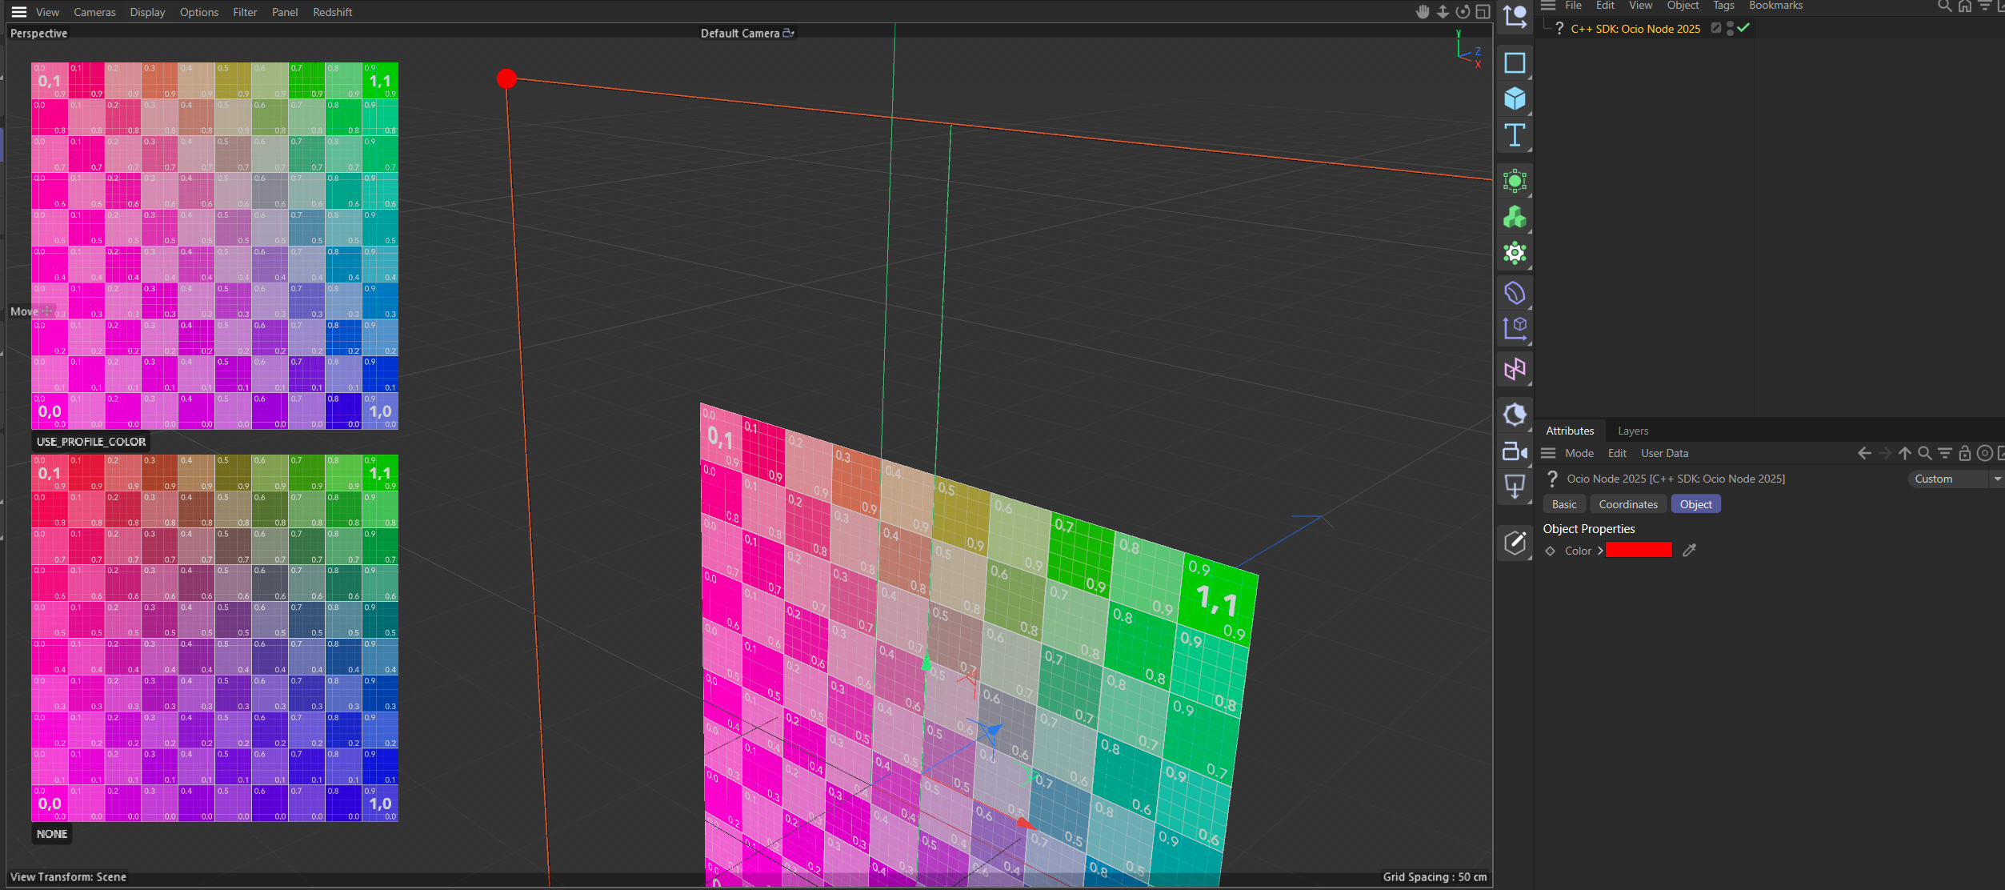Select C++ SDK: Ocio Node 2025 object
The width and height of the screenshot is (2005, 890).
(1635, 29)
